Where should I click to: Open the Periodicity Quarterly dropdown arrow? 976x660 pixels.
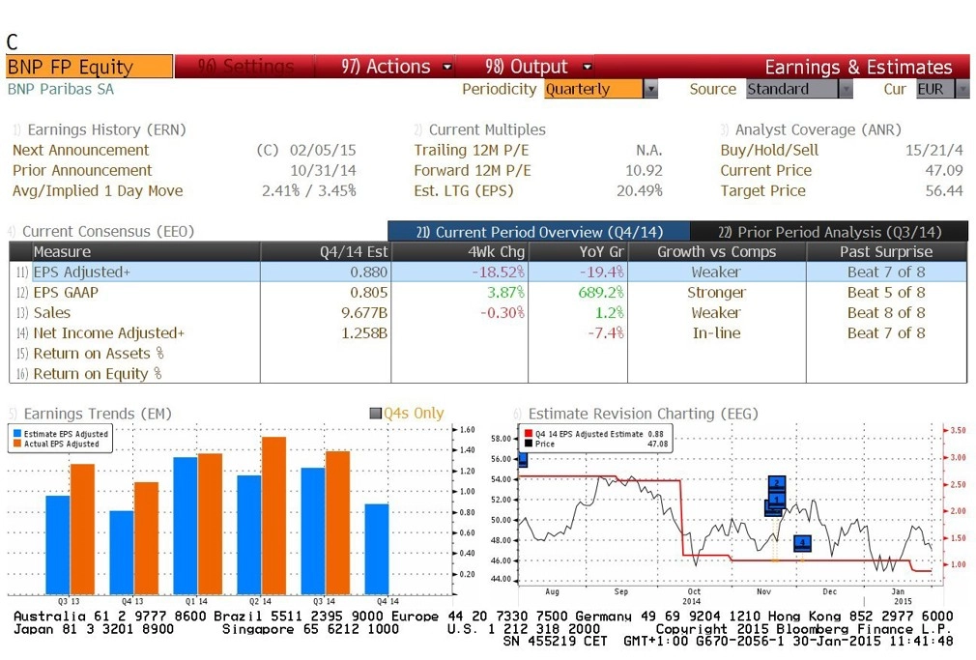coord(651,89)
